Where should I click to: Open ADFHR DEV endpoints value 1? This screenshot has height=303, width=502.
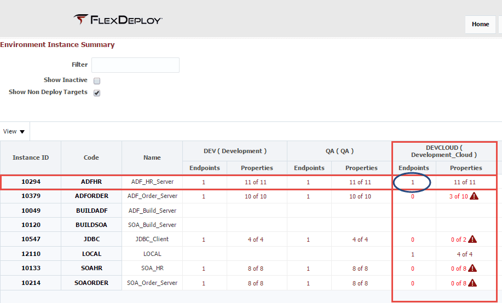pyautogui.click(x=204, y=182)
